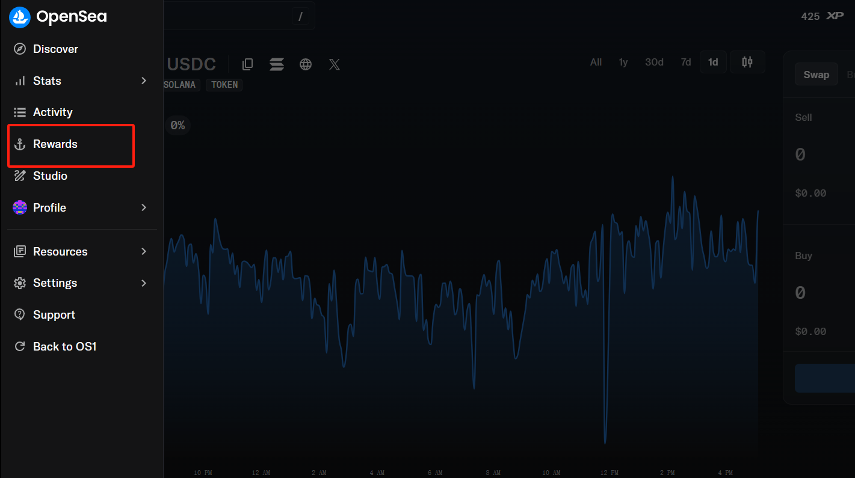Select the 1y time range
Viewport: 855px width, 478px height.
(623, 62)
